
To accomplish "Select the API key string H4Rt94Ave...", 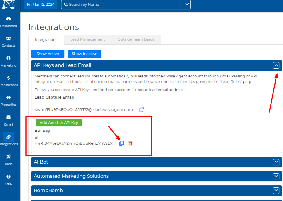I will point(73,143).
